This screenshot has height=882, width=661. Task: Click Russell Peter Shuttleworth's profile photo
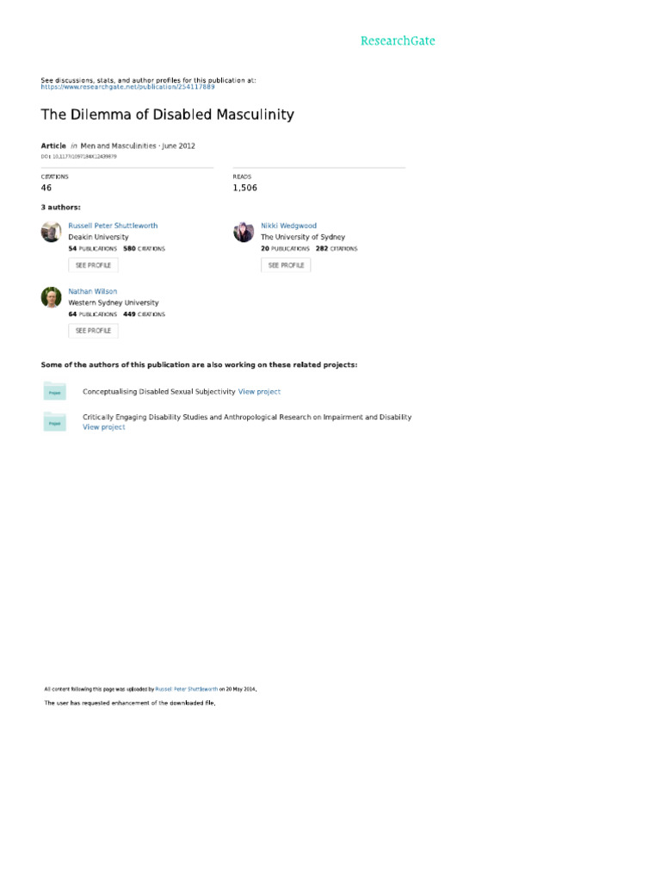pyautogui.click(x=52, y=232)
